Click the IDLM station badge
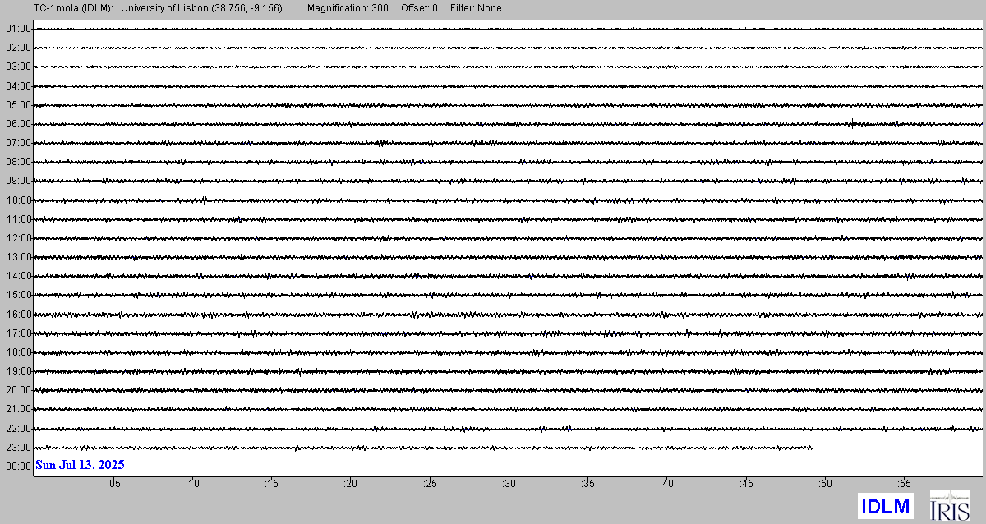Screen dimensions: 986x524 886,506
